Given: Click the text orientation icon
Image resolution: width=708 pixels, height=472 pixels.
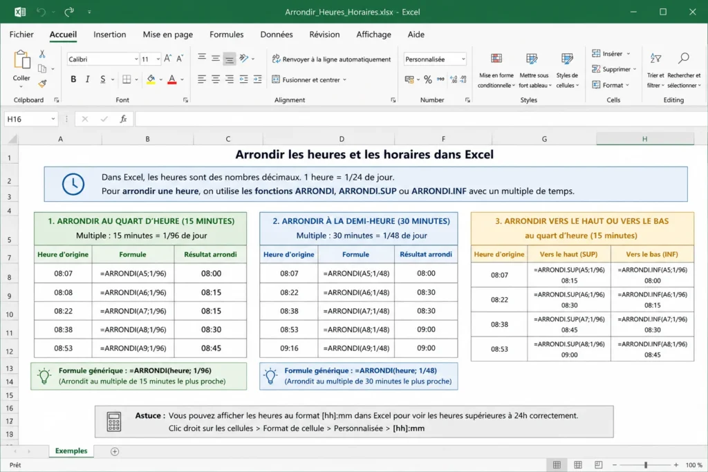Looking at the screenshot, I should pos(244,58).
